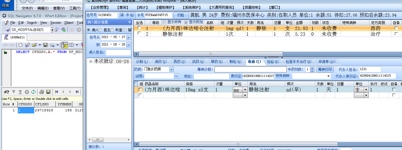Viewport: 402px width, 150px height.
Task: Click the back arrow in SQL editor toolbar
Action: tap(5, 45)
